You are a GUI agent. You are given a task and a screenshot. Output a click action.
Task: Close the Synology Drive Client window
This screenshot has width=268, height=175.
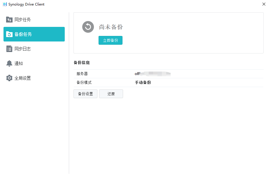point(264,4)
